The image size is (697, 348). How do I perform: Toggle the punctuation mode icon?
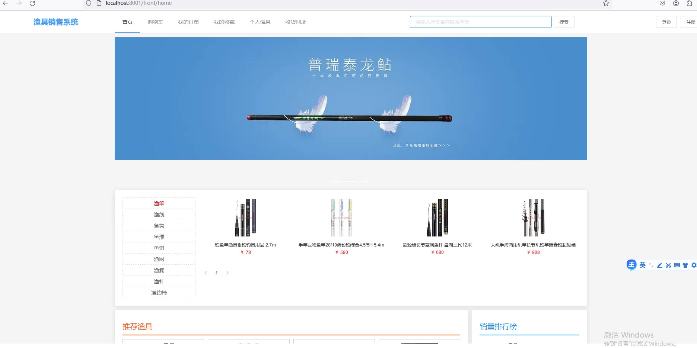click(x=651, y=265)
